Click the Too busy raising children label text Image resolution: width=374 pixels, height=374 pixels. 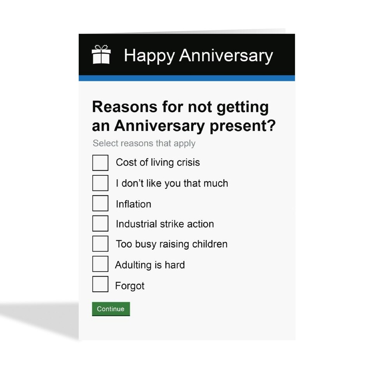coord(171,244)
